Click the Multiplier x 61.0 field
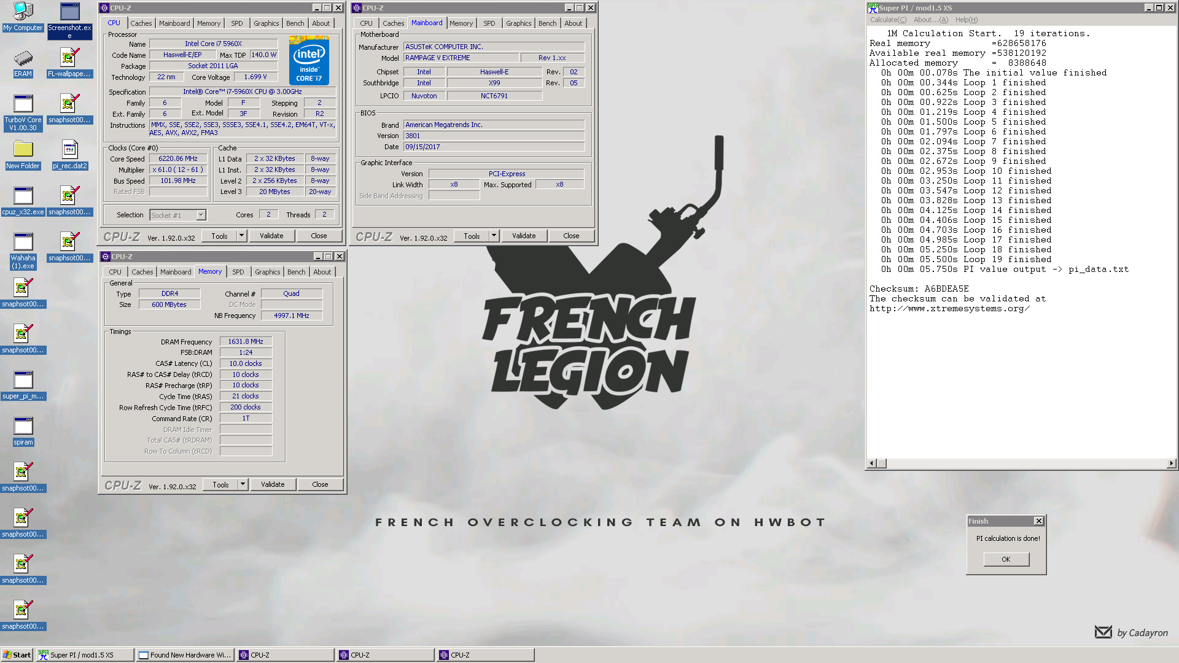Screen dimensions: 1179x663 (178, 169)
